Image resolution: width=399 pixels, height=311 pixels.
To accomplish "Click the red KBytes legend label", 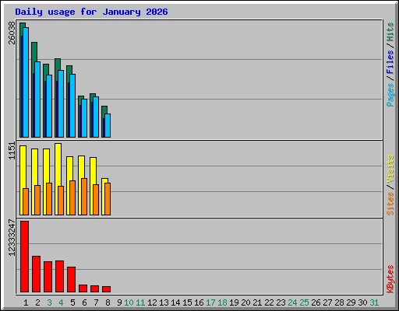I will pyautogui.click(x=390, y=279).
